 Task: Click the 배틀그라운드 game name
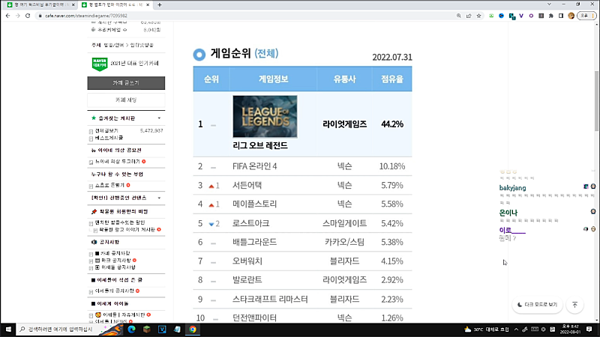254,242
